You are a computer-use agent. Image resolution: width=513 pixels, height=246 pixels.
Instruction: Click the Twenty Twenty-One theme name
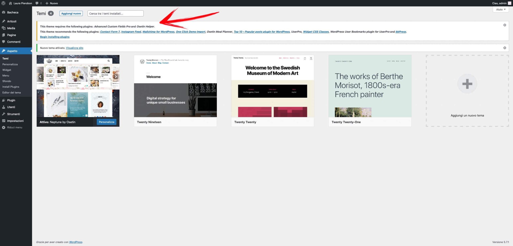346,122
